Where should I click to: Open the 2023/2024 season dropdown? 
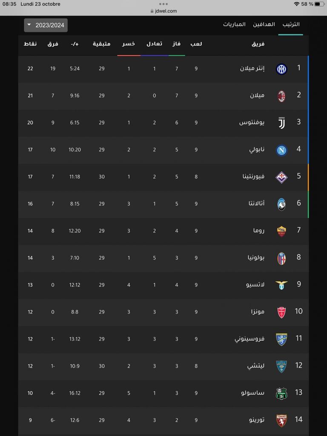(x=46, y=25)
